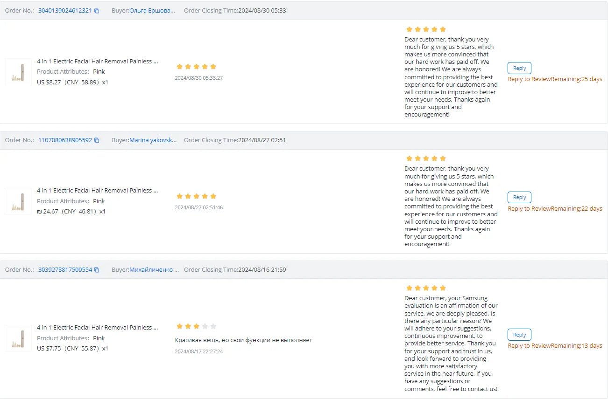Click Reply button for 2024/08/27 review
The height and width of the screenshot is (399, 608).
(x=519, y=197)
